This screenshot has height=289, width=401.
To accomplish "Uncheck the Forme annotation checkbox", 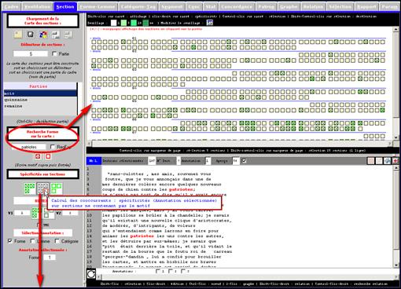I will coord(10,241).
